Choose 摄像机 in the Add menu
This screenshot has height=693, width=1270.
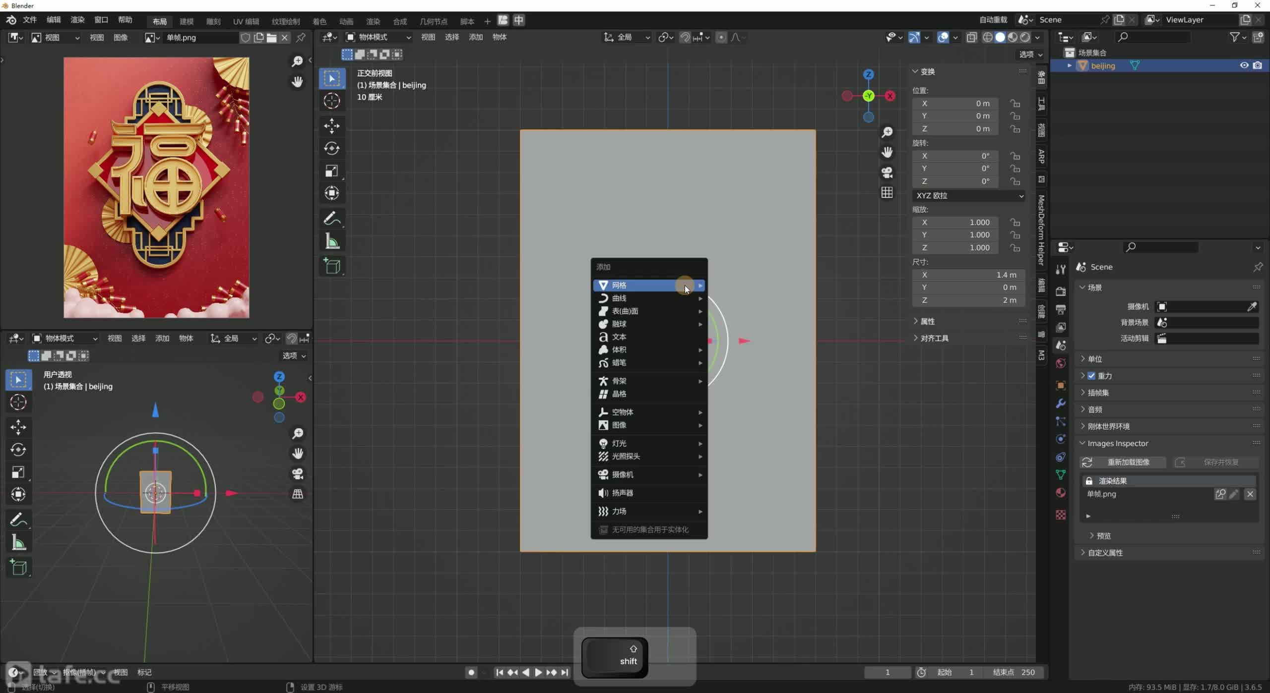649,475
